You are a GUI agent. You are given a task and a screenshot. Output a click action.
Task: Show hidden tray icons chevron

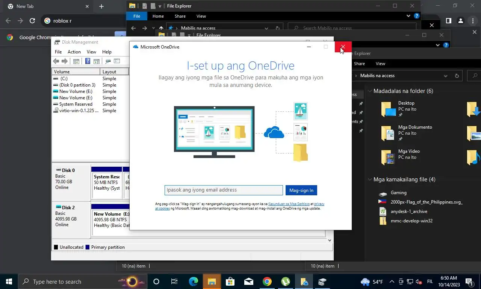coord(392,281)
